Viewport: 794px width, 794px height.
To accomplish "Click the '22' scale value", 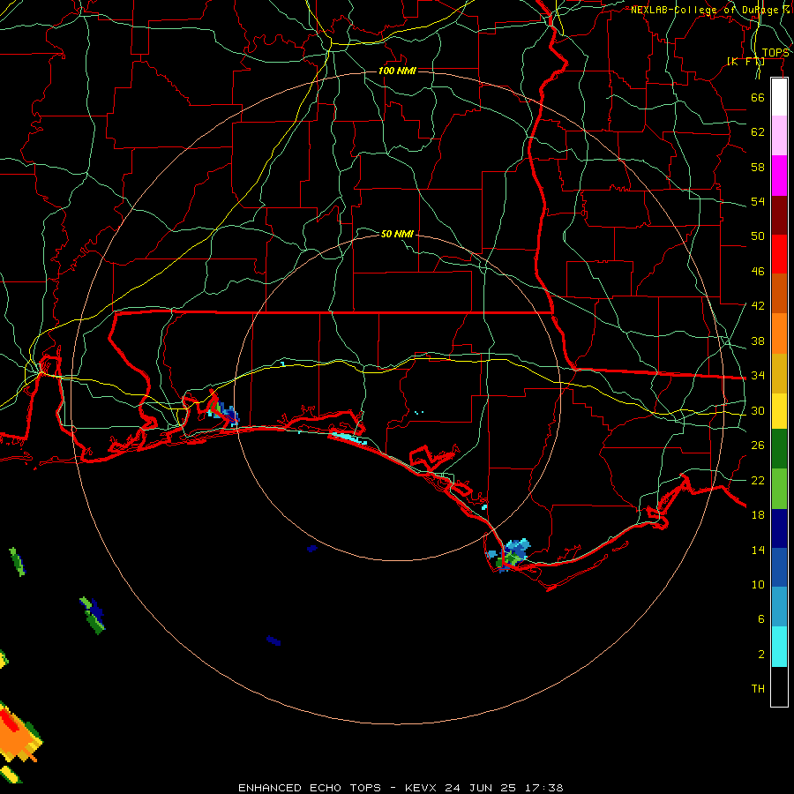I will tap(758, 480).
